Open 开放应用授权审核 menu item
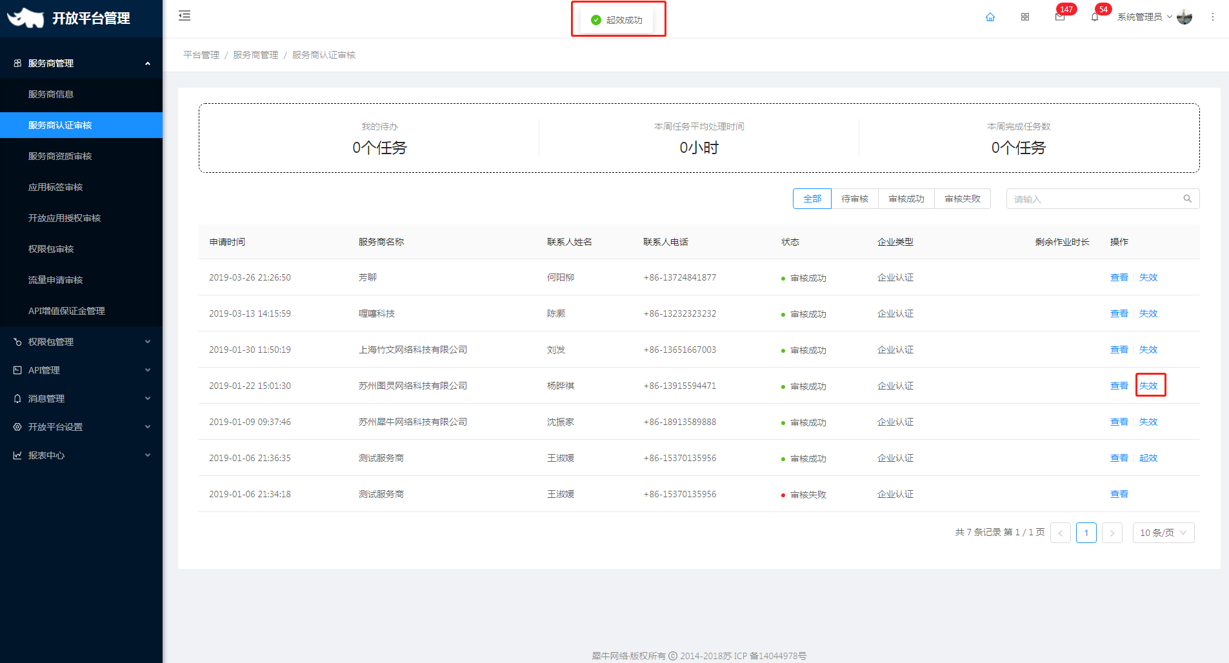 pos(81,218)
